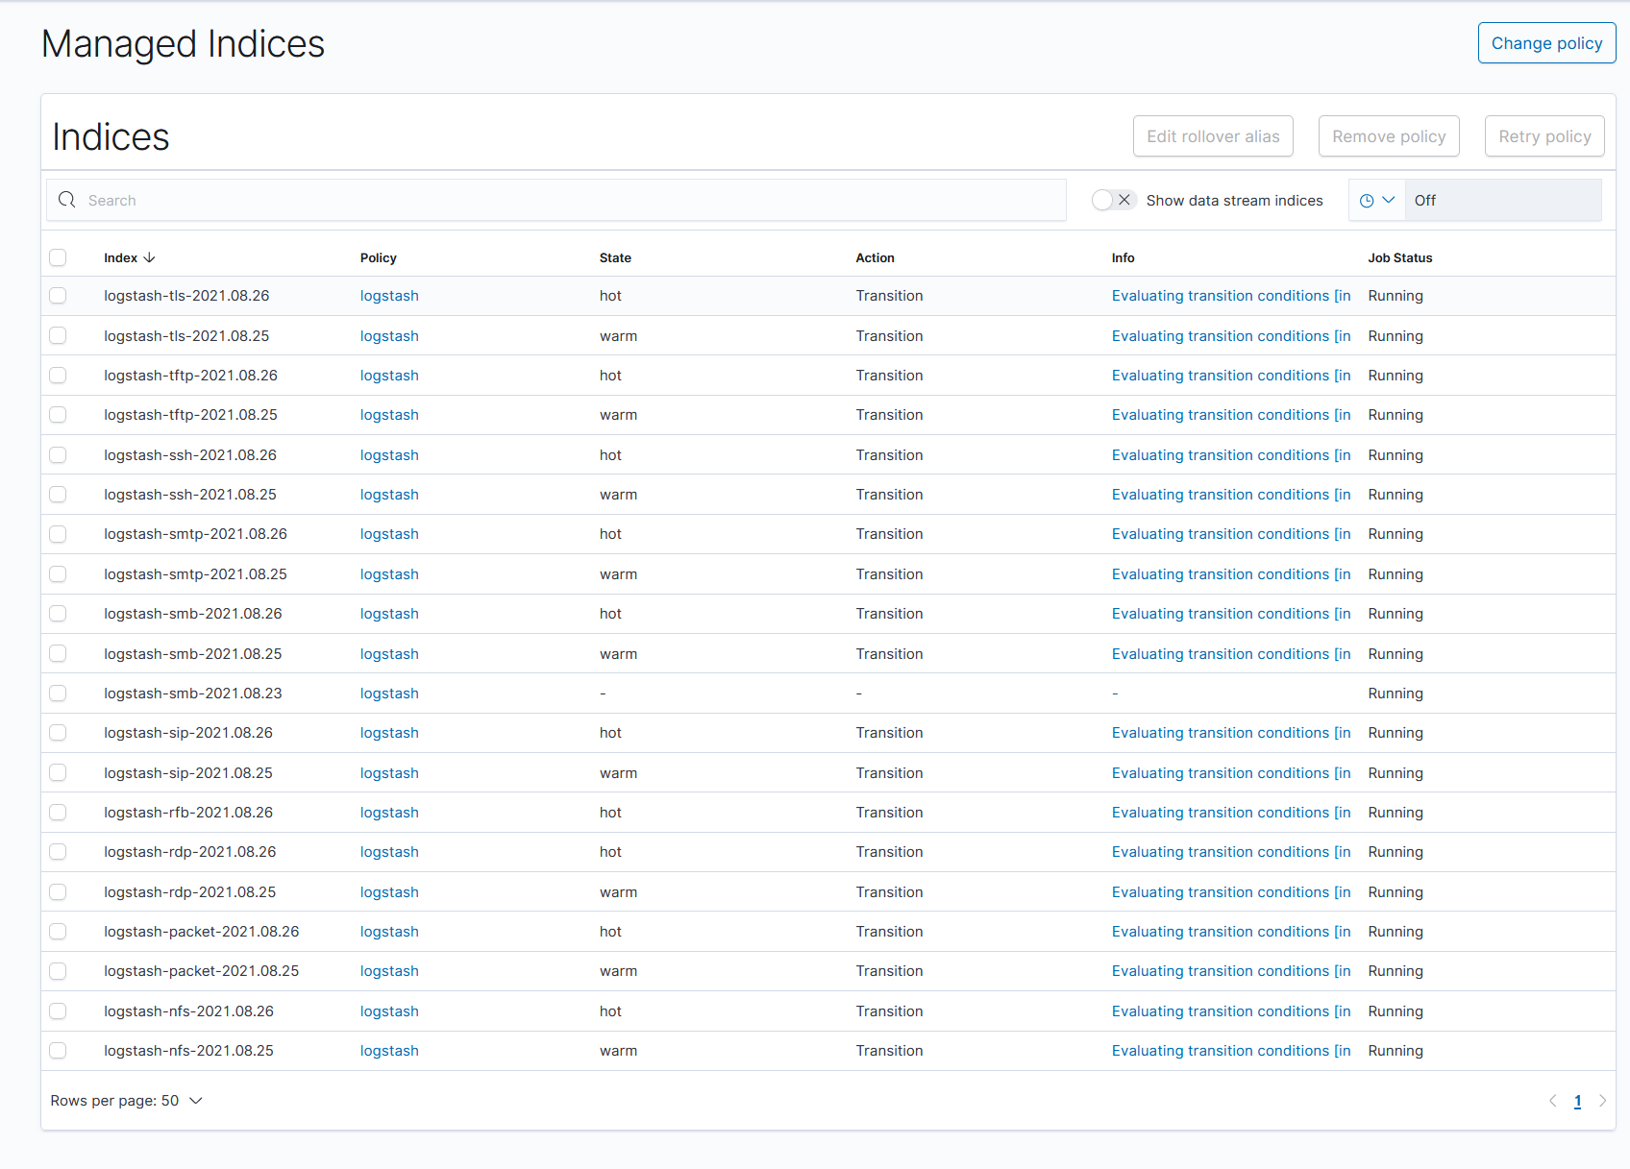Sort by the Policy column header
The height and width of the screenshot is (1169, 1630).
tap(378, 257)
